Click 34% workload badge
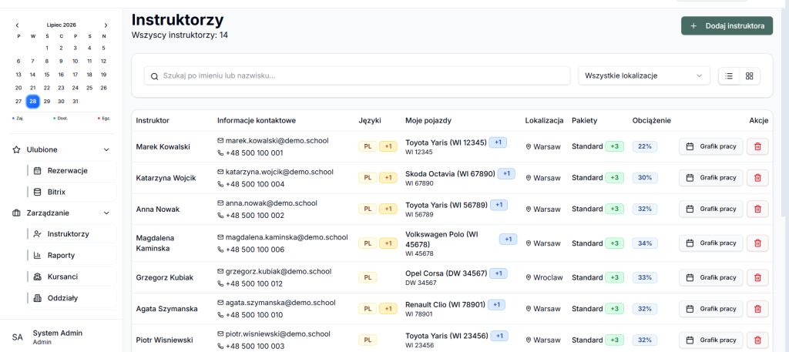Image resolution: width=789 pixels, height=352 pixels. click(x=645, y=243)
